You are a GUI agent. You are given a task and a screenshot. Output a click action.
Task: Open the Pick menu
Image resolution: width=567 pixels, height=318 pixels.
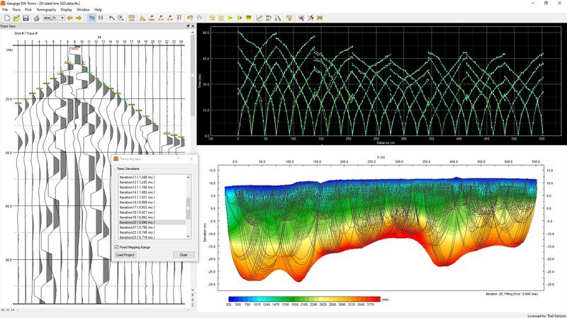tap(28, 10)
